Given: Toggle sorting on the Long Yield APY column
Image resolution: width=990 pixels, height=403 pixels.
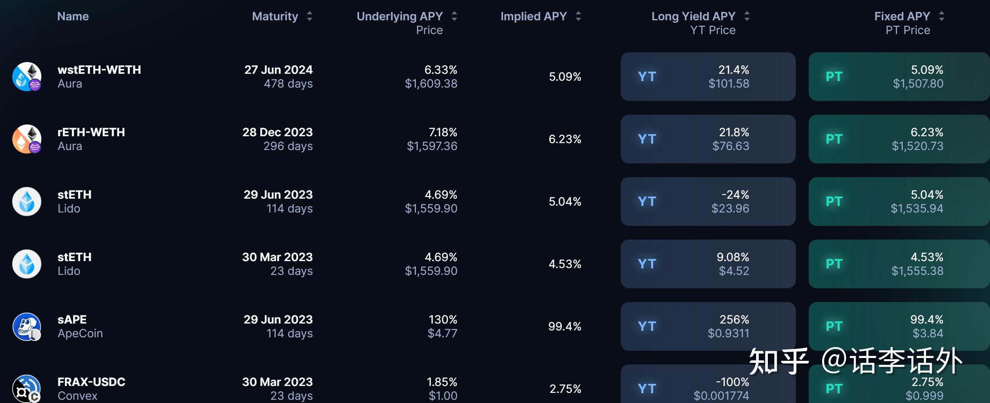Looking at the screenshot, I should (747, 16).
